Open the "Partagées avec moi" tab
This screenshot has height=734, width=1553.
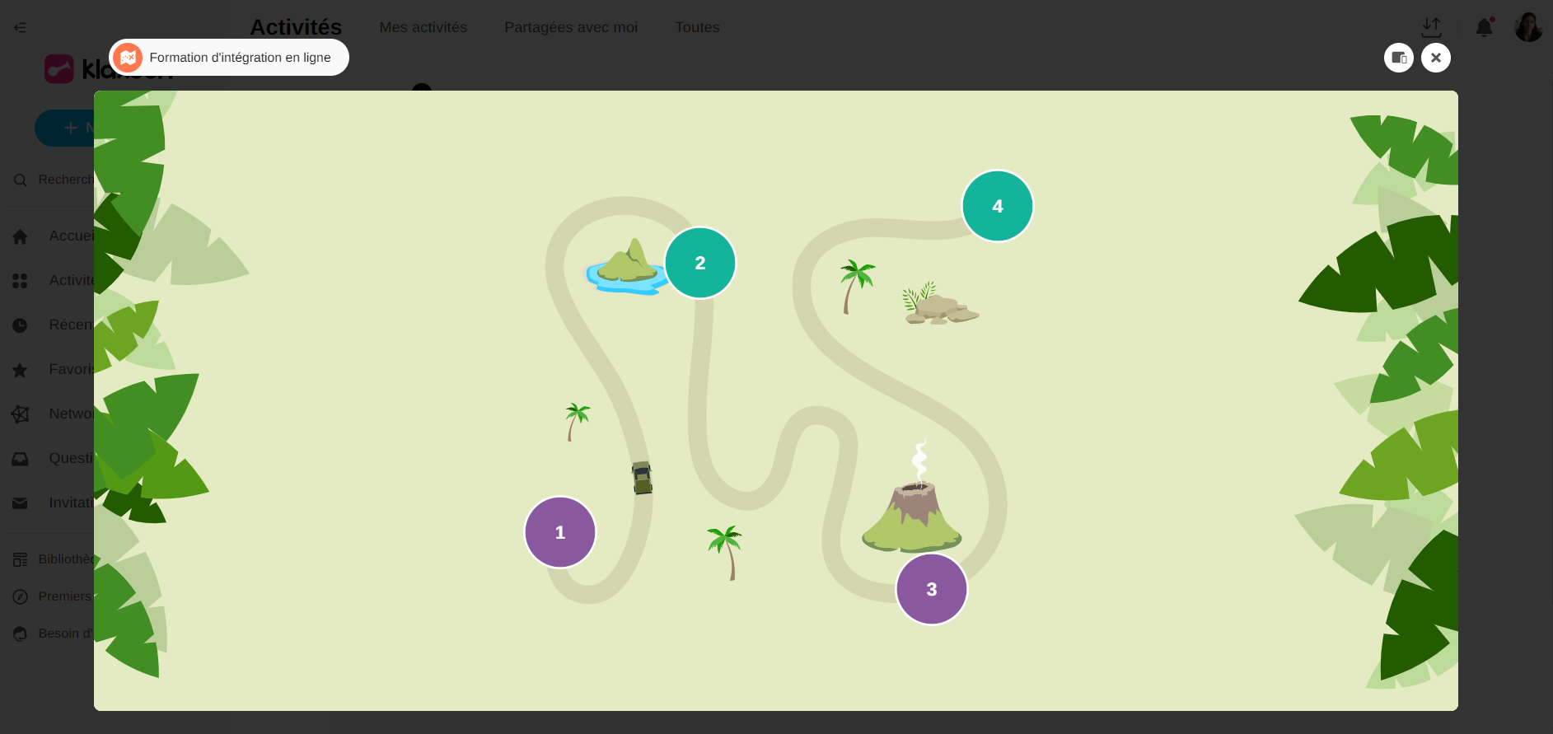coord(571,27)
